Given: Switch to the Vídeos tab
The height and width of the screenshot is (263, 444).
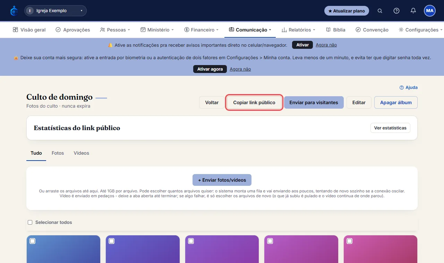Looking at the screenshot, I should pyautogui.click(x=82, y=153).
